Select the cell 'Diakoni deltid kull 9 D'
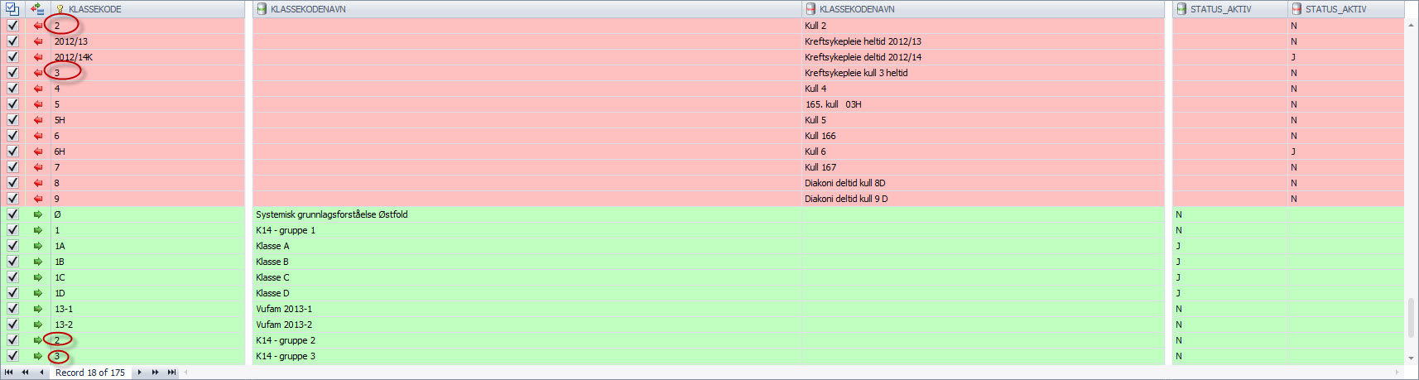This screenshot has width=1419, height=380. [x=984, y=199]
